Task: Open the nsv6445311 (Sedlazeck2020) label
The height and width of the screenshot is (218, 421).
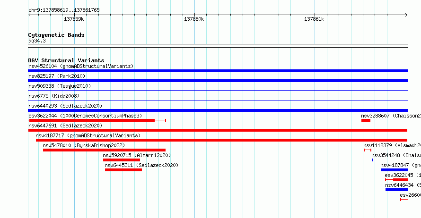Action: click(x=141, y=165)
